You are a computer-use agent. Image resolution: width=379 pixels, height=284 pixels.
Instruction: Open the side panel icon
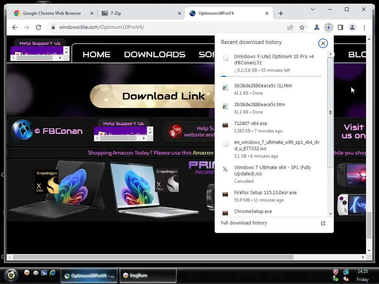click(341, 27)
